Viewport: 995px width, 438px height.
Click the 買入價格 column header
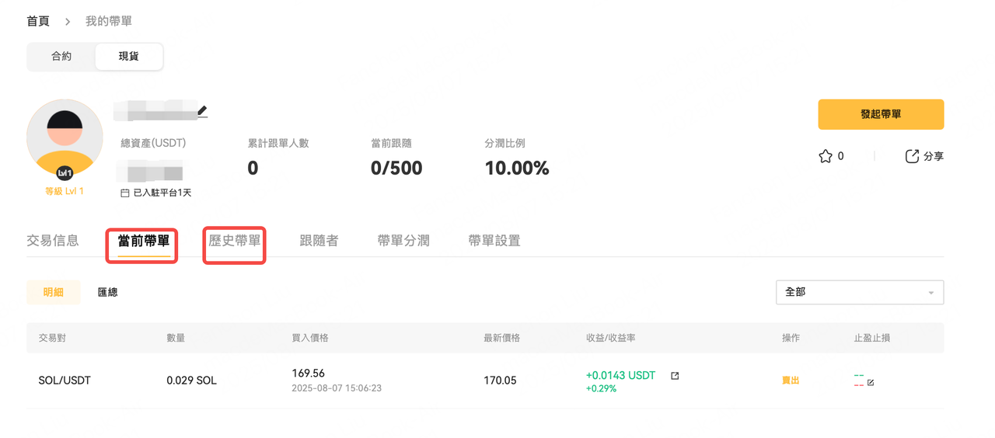[x=310, y=338]
